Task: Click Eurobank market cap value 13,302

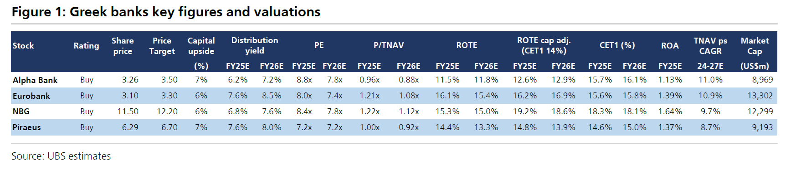Action: click(760, 96)
